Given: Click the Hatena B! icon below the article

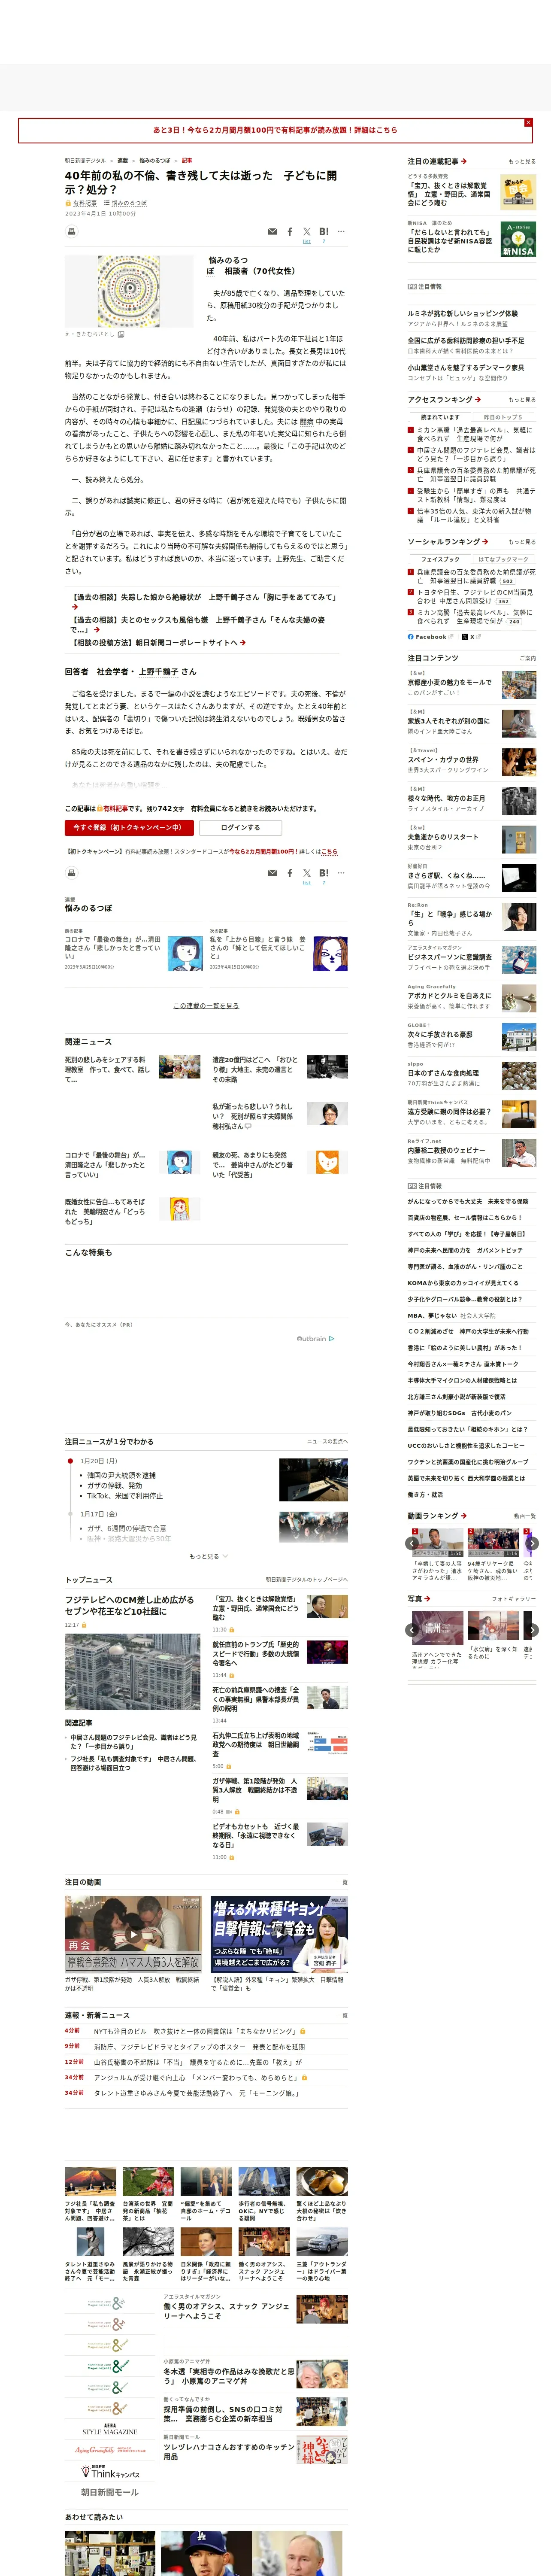Looking at the screenshot, I should tap(324, 873).
